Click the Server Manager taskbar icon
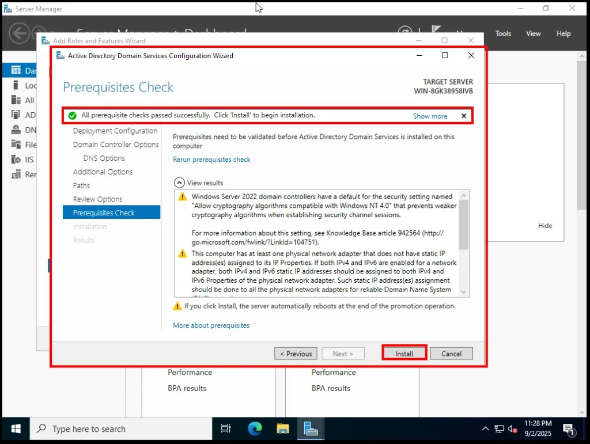The image size is (590, 444). coord(311,428)
